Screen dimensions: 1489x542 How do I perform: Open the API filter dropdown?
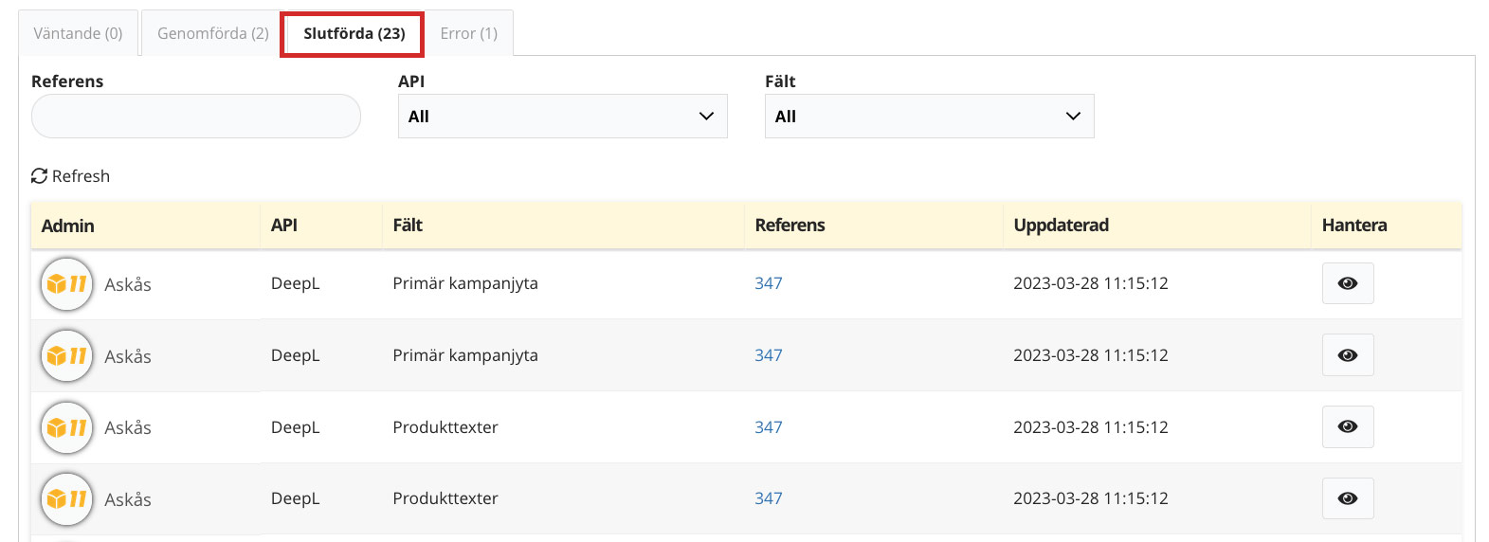(x=563, y=117)
